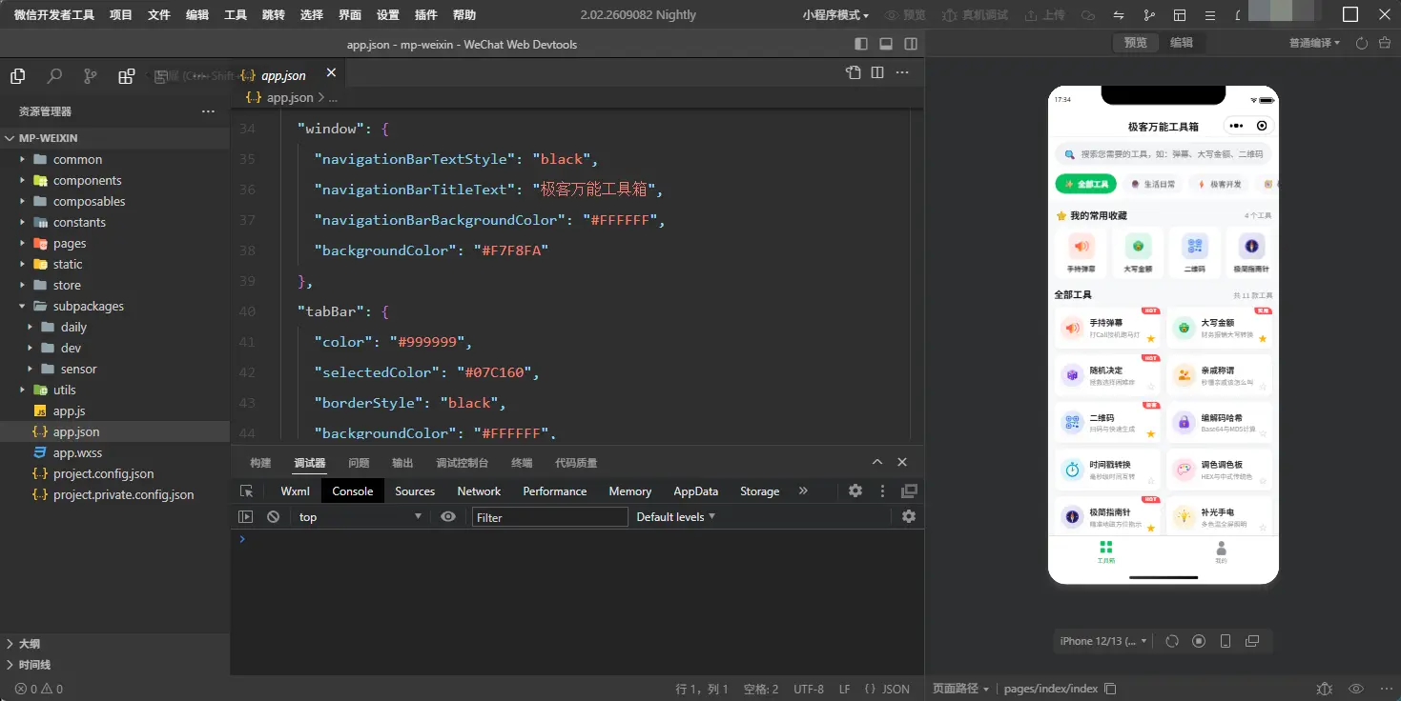Click the inspect element arrow in devtools
The image size is (1401, 701).
[247, 491]
